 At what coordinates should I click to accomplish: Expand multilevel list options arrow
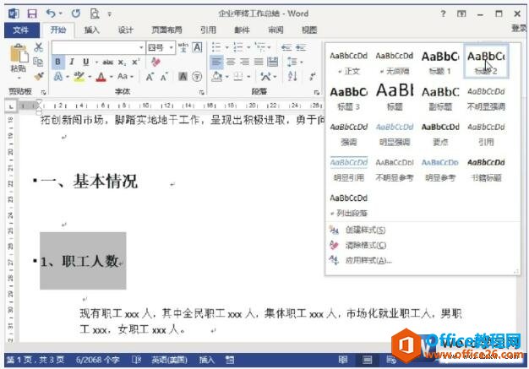coord(270,47)
